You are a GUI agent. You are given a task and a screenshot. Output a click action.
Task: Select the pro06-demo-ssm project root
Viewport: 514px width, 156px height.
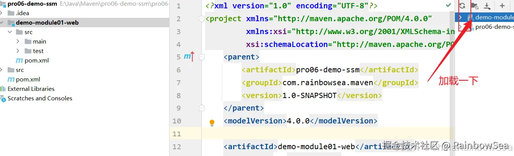33,4
